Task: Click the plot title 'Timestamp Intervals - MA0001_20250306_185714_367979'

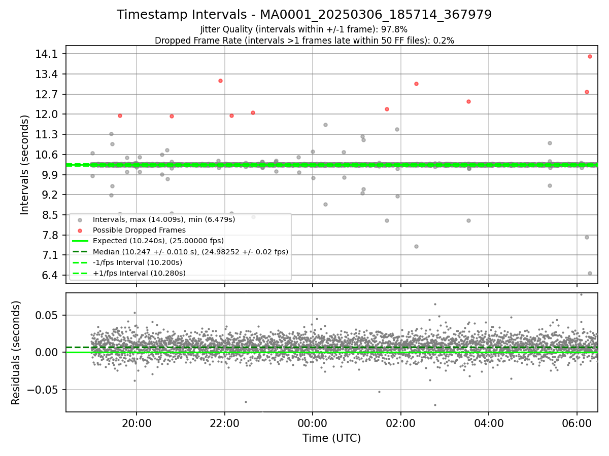Action: [x=304, y=15]
